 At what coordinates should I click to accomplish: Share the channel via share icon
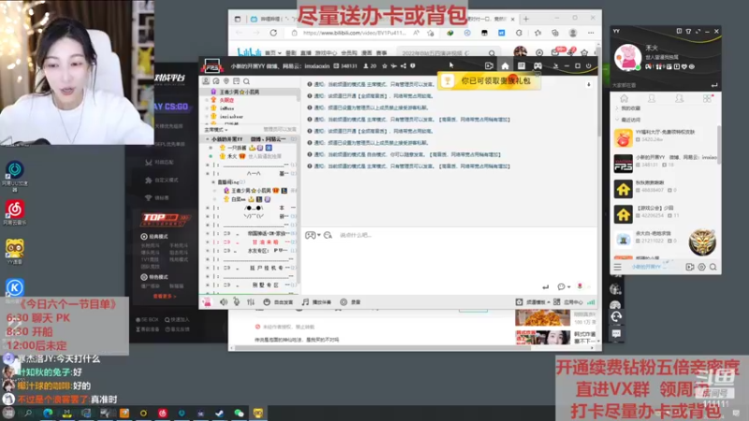pos(404,65)
